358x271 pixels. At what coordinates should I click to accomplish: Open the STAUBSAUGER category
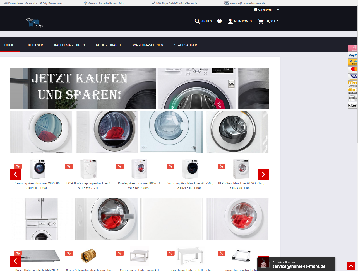(186, 45)
